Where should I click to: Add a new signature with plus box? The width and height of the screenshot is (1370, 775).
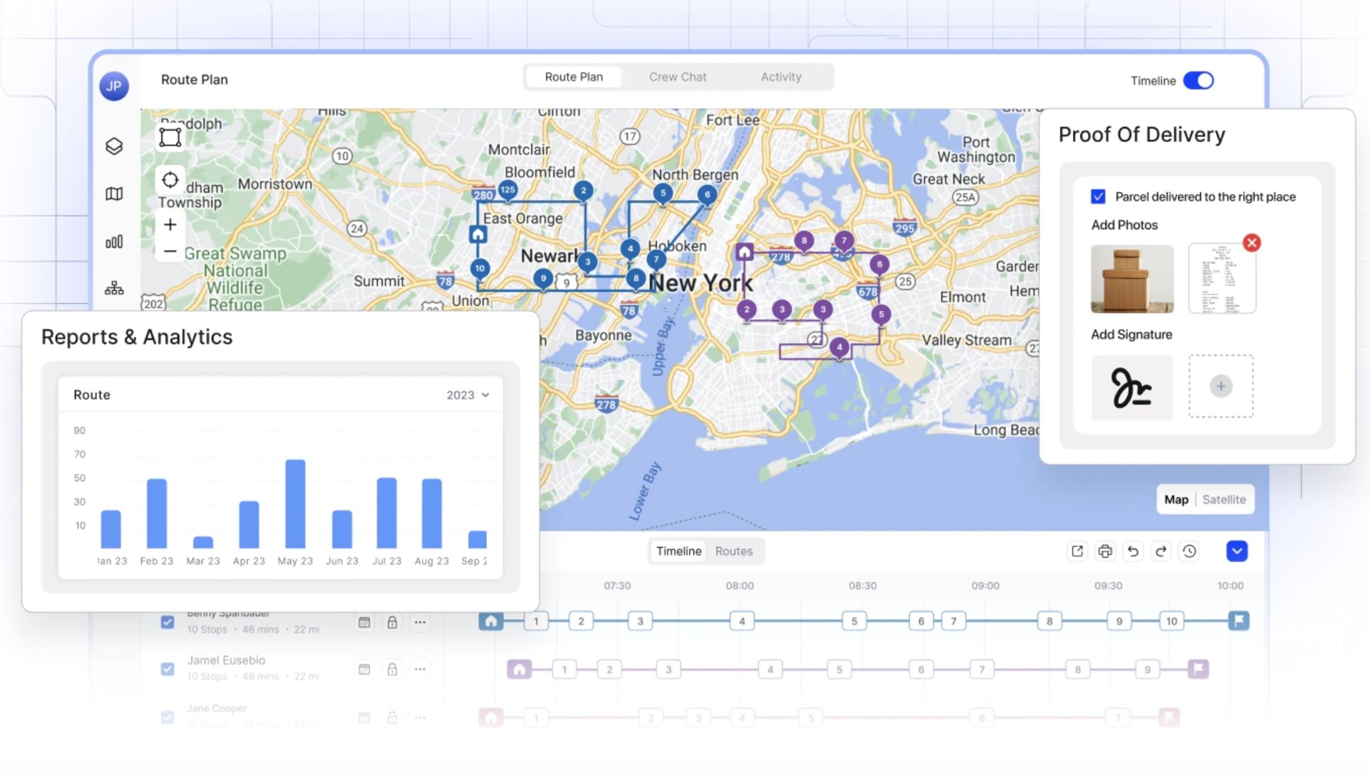[1220, 386]
